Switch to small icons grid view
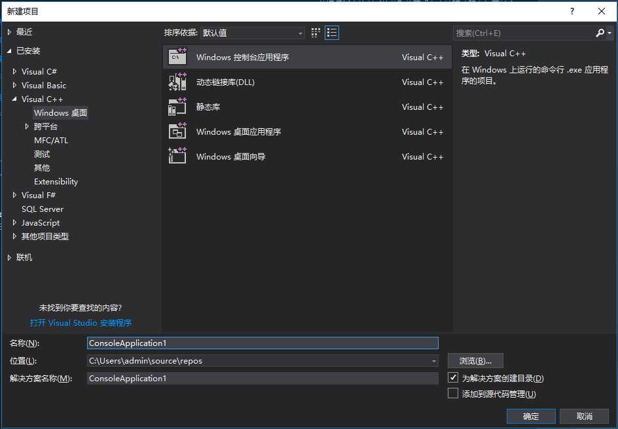The width and height of the screenshot is (618, 429). [316, 33]
